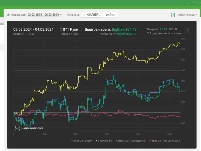
Task: Click the BigBlind662.14 EV total value
Action: click(127, 34)
